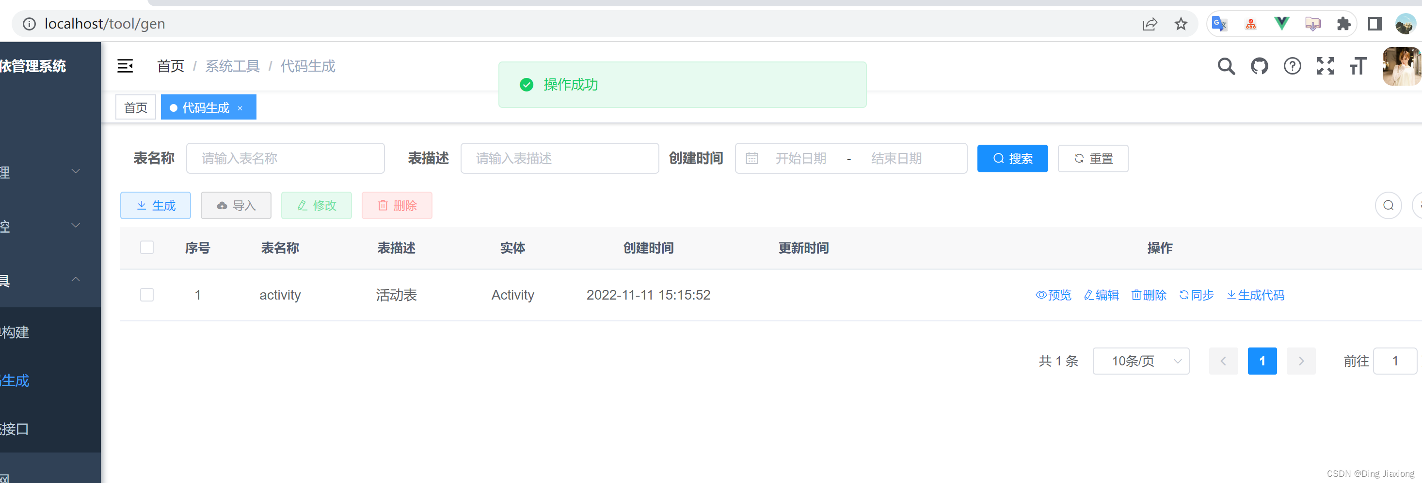This screenshot has width=1422, height=483.
Task: Close the 代码生成 tab
Action: pyautogui.click(x=240, y=108)
